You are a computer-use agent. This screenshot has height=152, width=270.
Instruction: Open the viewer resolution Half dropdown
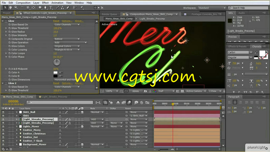[x=166, y=91]
